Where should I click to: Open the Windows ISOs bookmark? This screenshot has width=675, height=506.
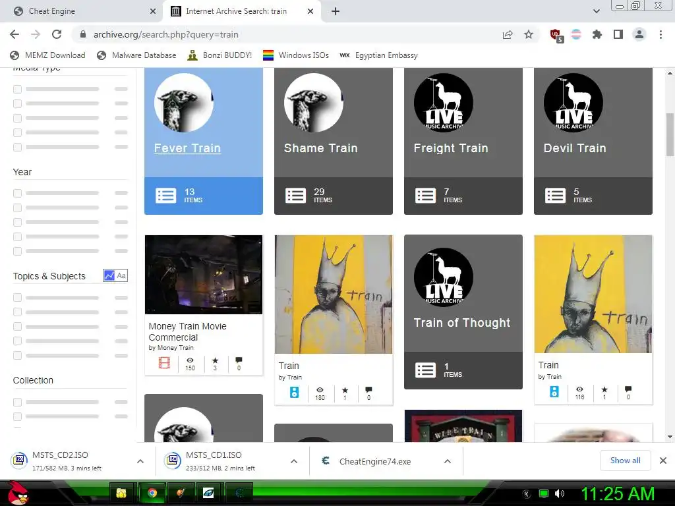[x=296, y=55]
